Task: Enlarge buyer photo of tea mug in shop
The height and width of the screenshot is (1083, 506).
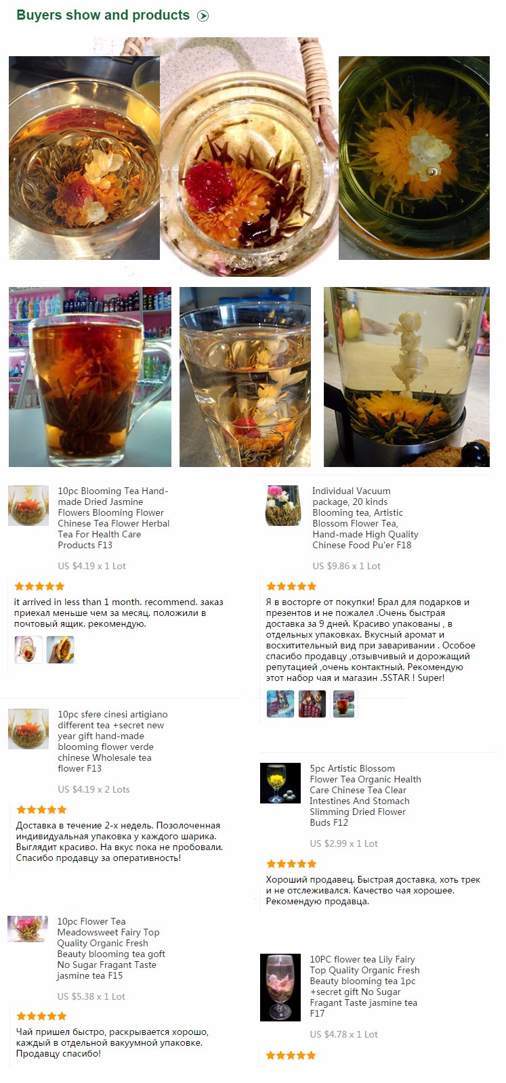Action: [90, 377]
